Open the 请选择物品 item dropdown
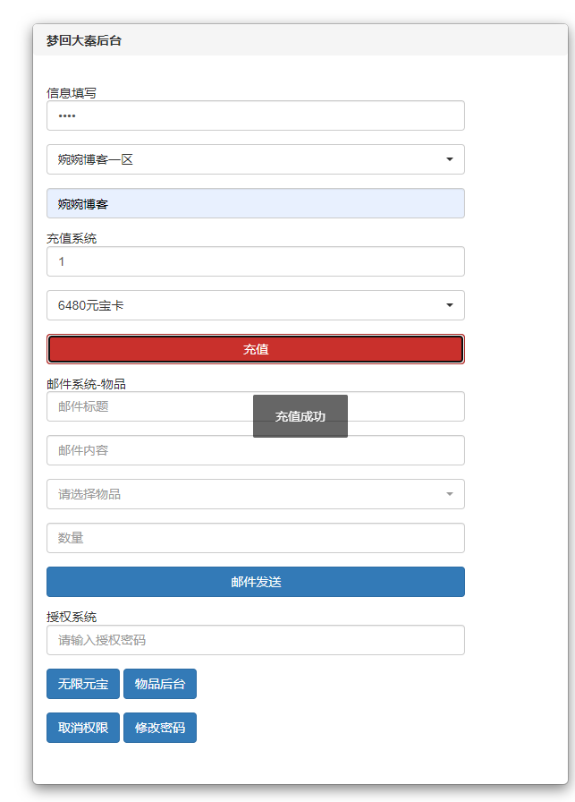Screen dimensions: 575x802 [255, 494]
